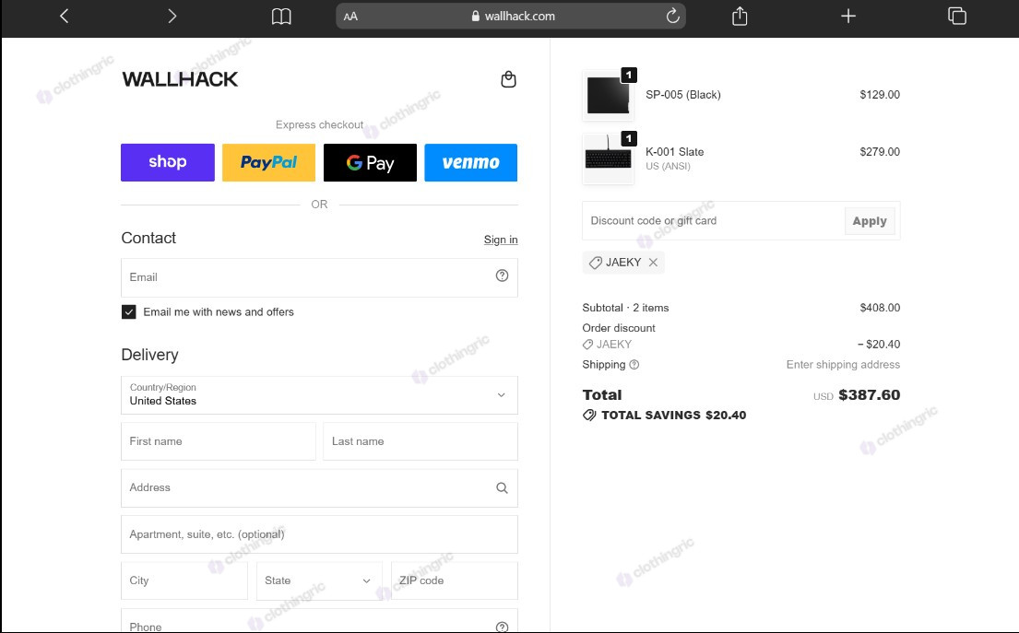Tap the AA reader text size button

[350, 17]
